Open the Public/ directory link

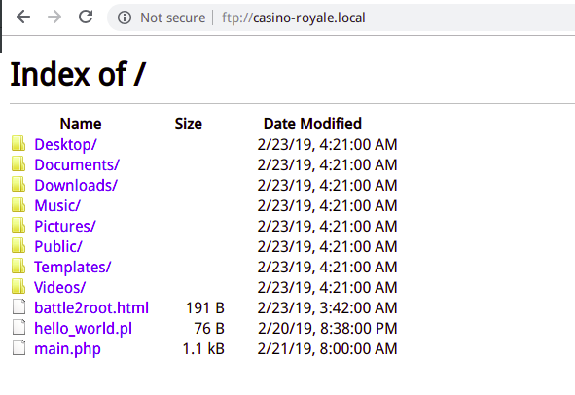tap(58, 246)
